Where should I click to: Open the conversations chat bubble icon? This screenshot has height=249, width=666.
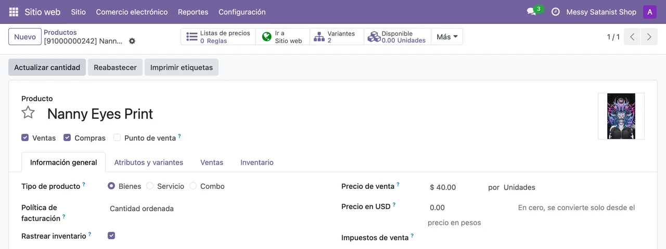(531, 11)
